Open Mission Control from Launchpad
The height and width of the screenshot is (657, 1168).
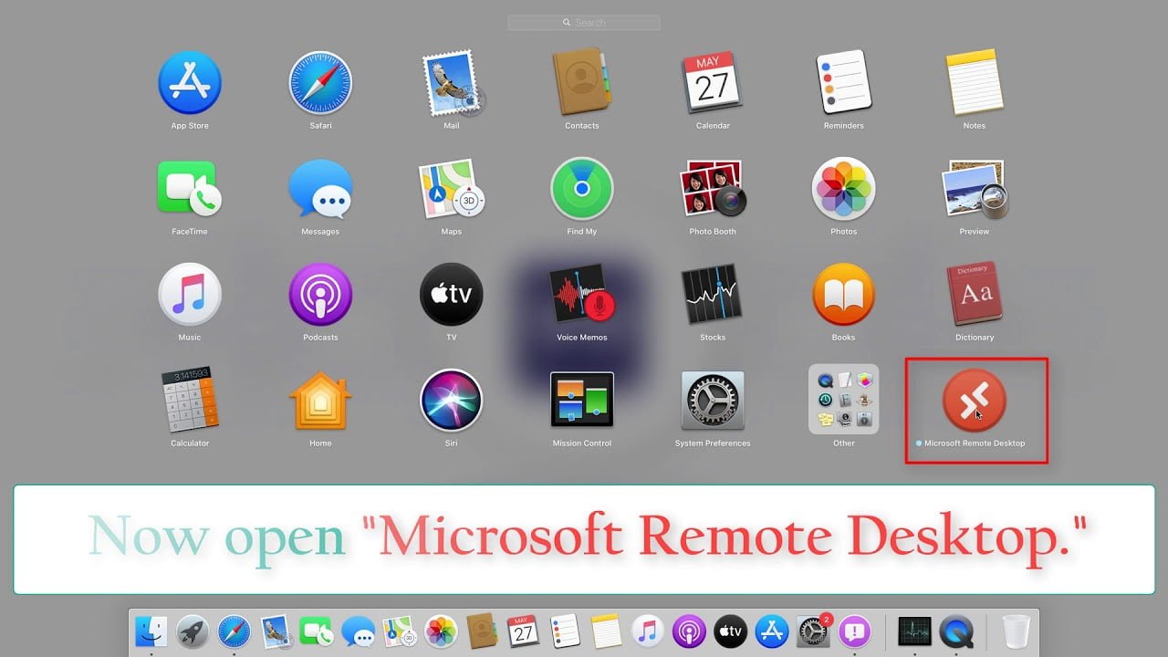click(x=582, y=401)
